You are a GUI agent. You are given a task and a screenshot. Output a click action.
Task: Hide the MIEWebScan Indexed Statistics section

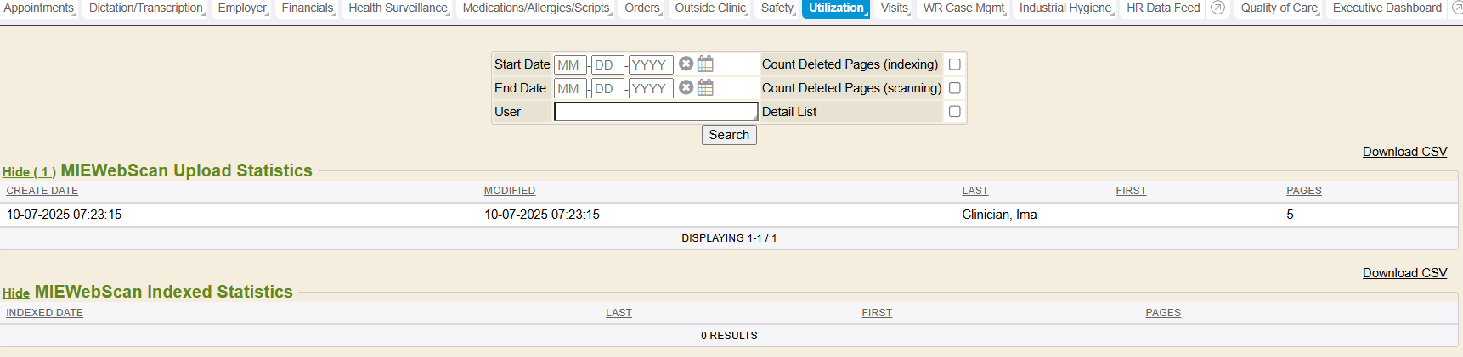point(15,293)
